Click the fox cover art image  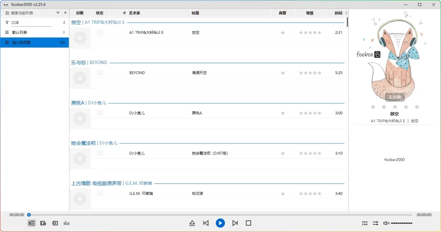394,56
